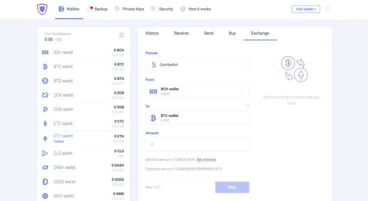Open the From BCH wallet dropdown

click(x=197, y=91)
